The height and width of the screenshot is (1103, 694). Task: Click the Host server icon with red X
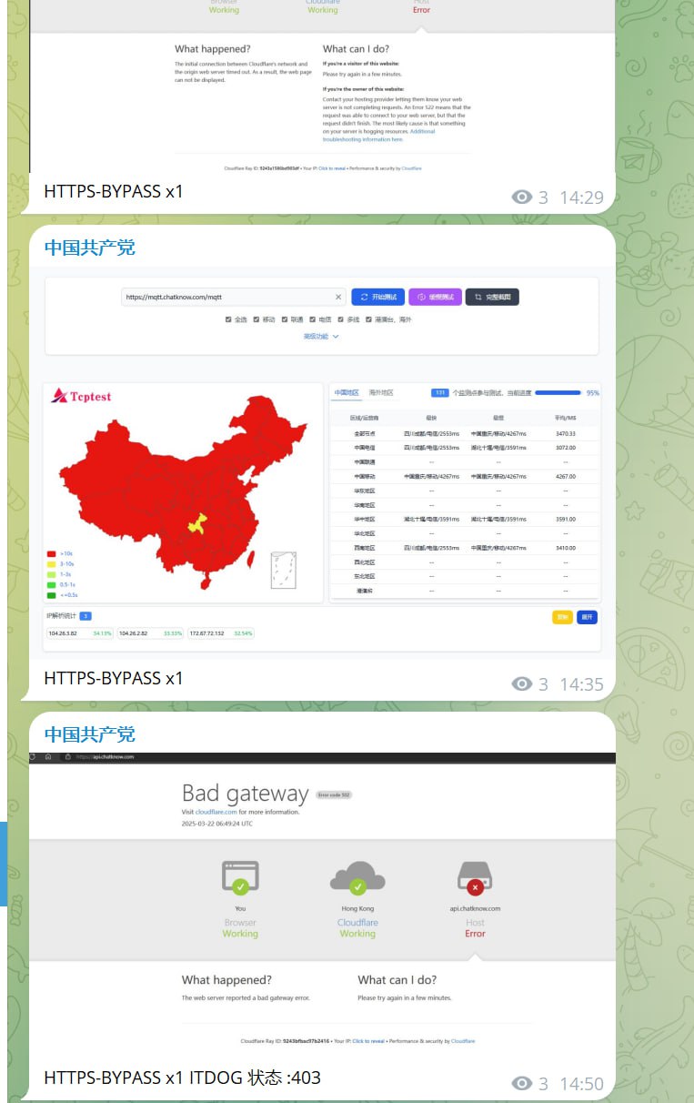[475, 878]
